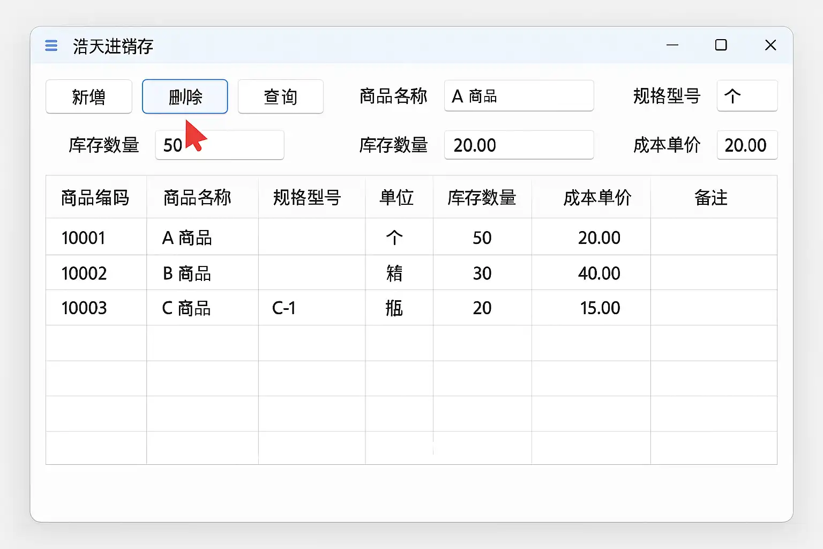Click the 备注 column header
823x549 pixels.
(x=711, y=197)
